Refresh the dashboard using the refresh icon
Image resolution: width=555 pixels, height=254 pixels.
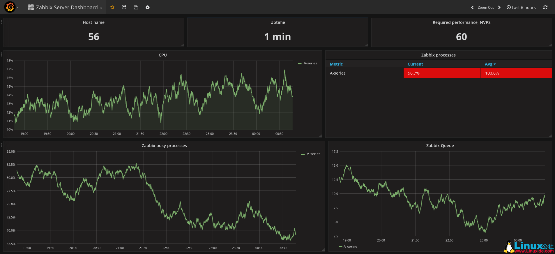(x=545, y=7)
